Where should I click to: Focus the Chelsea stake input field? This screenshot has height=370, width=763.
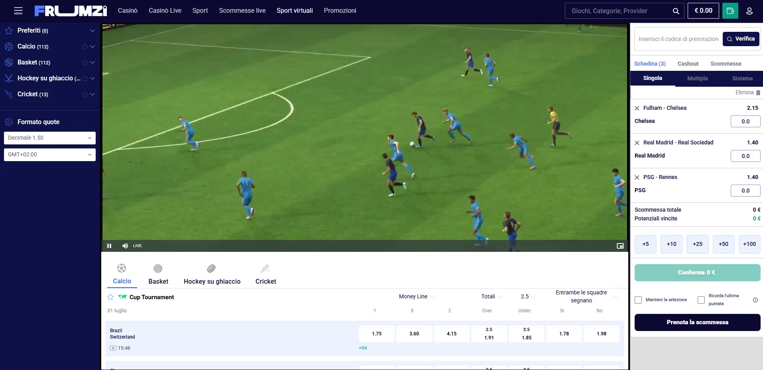[x=745, y=121]
